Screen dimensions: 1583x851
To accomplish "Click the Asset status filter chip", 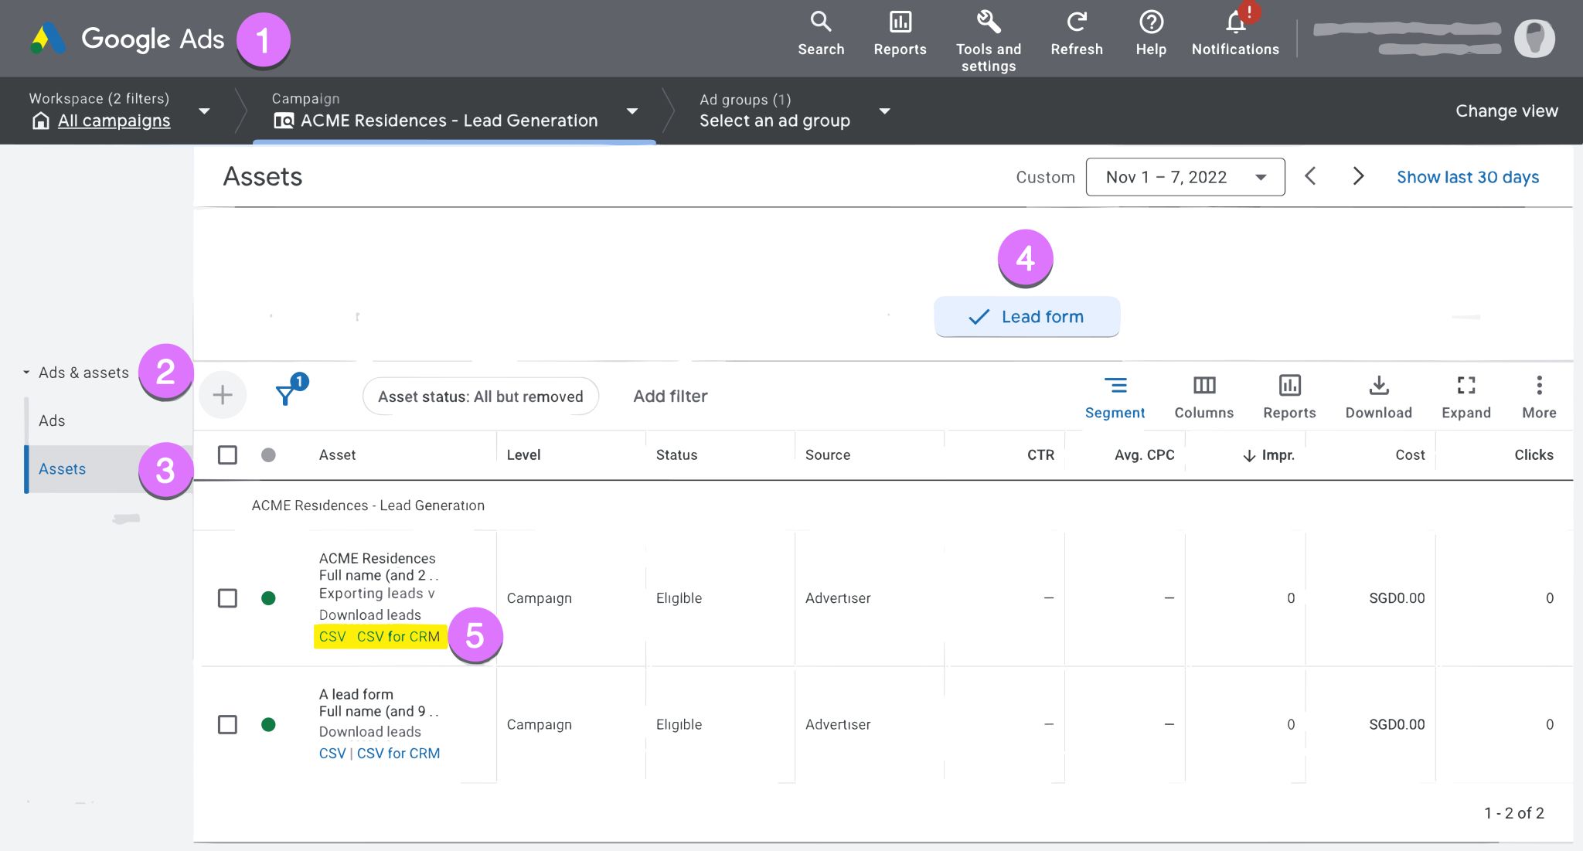I will pos(480,397).
